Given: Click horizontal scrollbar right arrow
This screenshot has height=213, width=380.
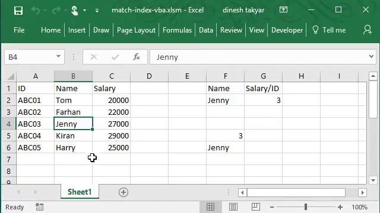Looking at the screenshot, I should 362,192.
